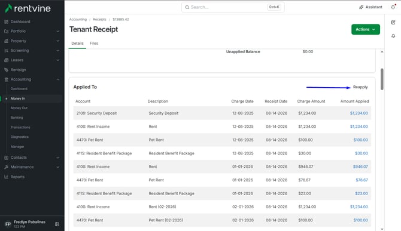Switch to the Files tab
The height and width of the screenshot is (231, 401).
94,44
